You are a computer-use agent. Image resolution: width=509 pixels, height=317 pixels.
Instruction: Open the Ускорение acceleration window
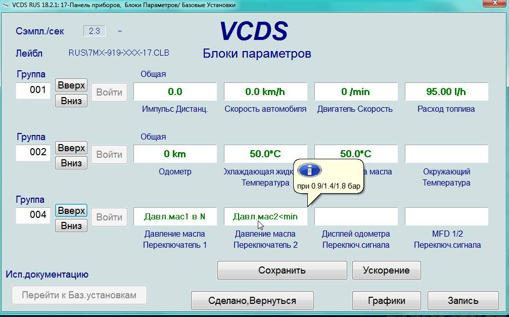(x=386, y=270)
